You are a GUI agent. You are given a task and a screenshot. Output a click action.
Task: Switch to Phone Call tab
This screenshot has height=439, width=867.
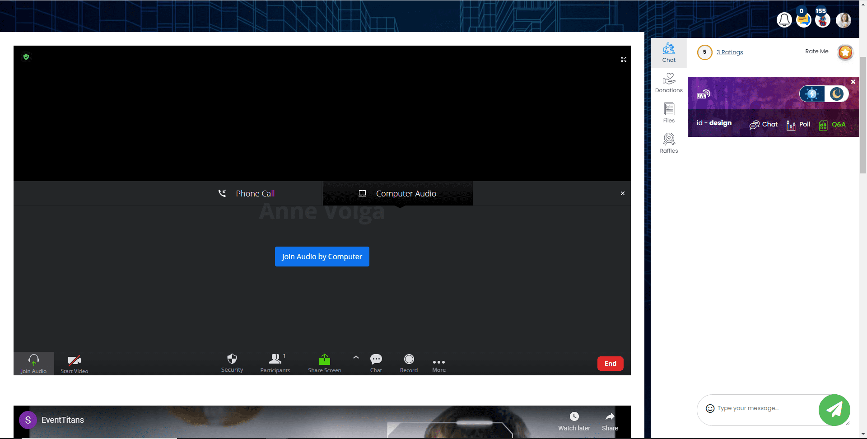[x=247, y=193]
